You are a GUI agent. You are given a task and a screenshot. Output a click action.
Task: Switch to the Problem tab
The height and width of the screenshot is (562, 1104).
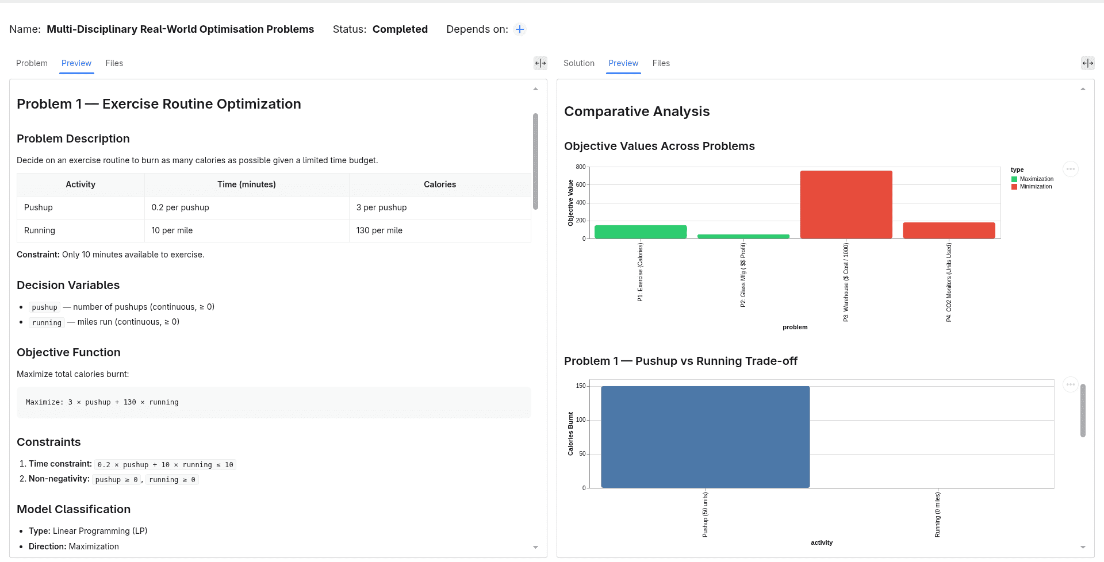click(x=32, y=63)
